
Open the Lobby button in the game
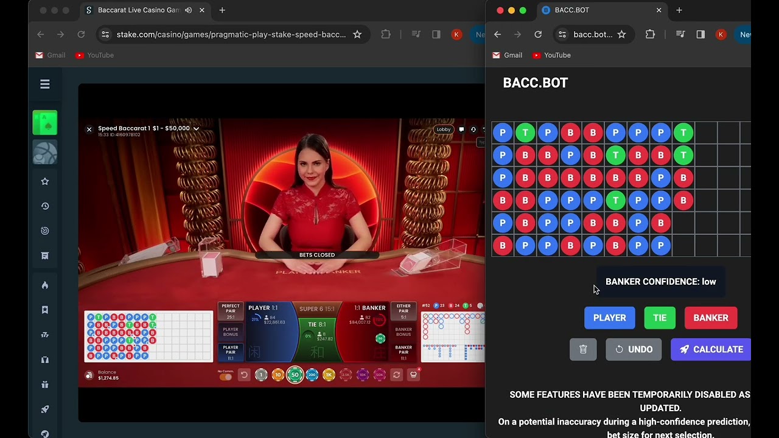pyautogui.click(x=444, y=130)
